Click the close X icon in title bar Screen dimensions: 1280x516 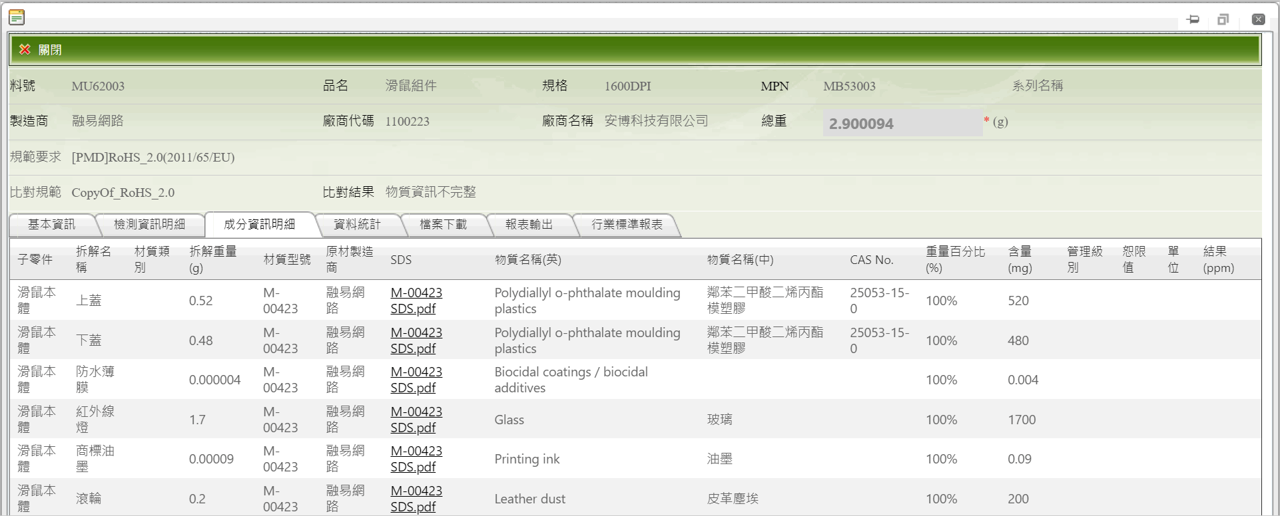(1258, 19)
